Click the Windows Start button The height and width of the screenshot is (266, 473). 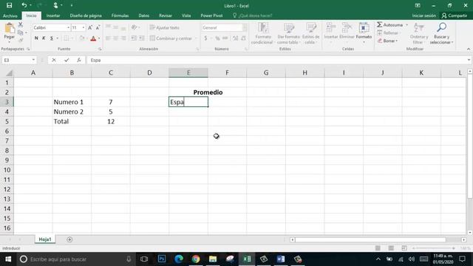pos(8,259)
